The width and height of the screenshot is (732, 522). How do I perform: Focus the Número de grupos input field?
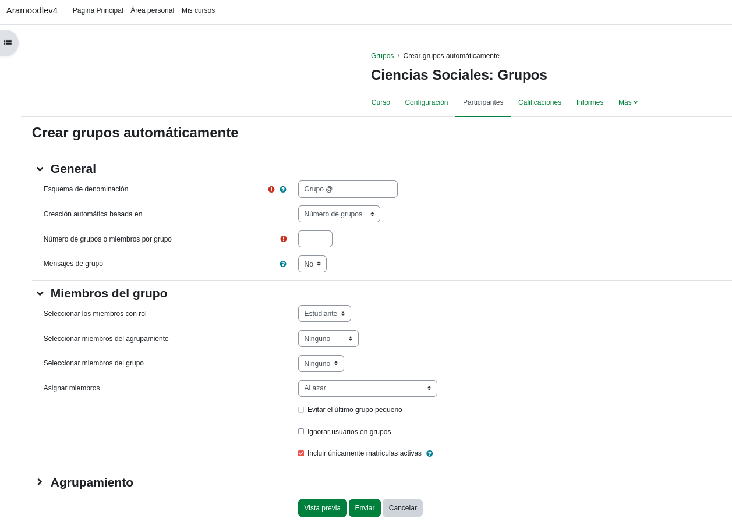(315, 239)
